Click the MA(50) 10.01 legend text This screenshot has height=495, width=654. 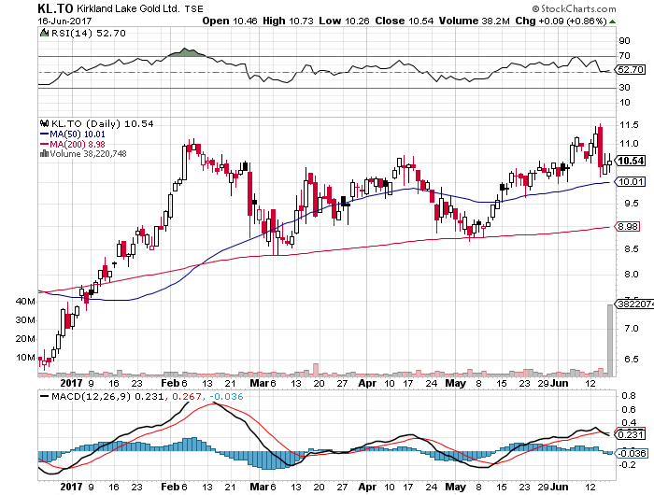(78, 134)
